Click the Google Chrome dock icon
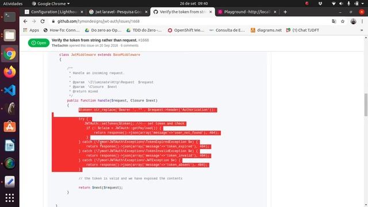 click(10, 53)
